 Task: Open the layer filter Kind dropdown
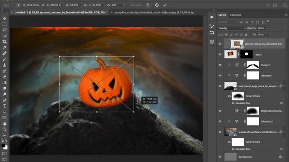coord(228,22)
